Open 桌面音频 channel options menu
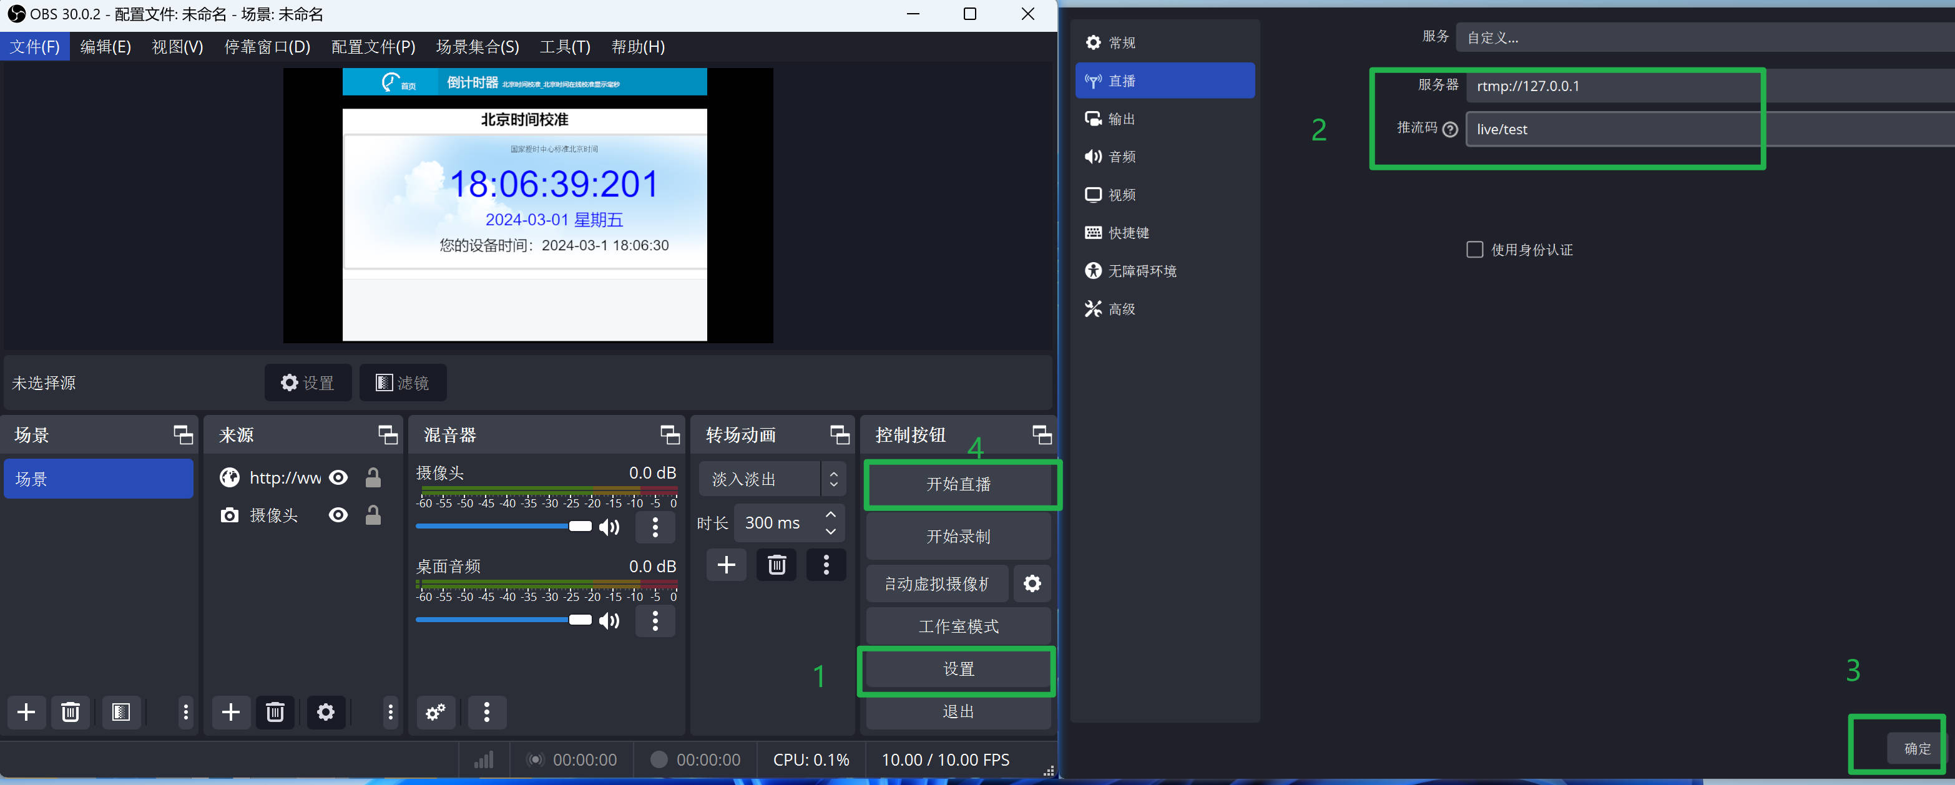This screenshot has height=785, width=1955. pos(655,621)
